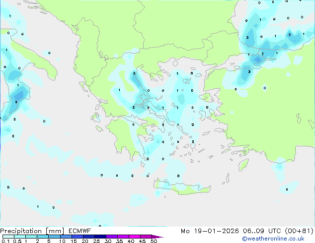Select the date text 'Mo 19-01-2026'
Viewport: 315px width, 243px height.
tap(210, 231)
